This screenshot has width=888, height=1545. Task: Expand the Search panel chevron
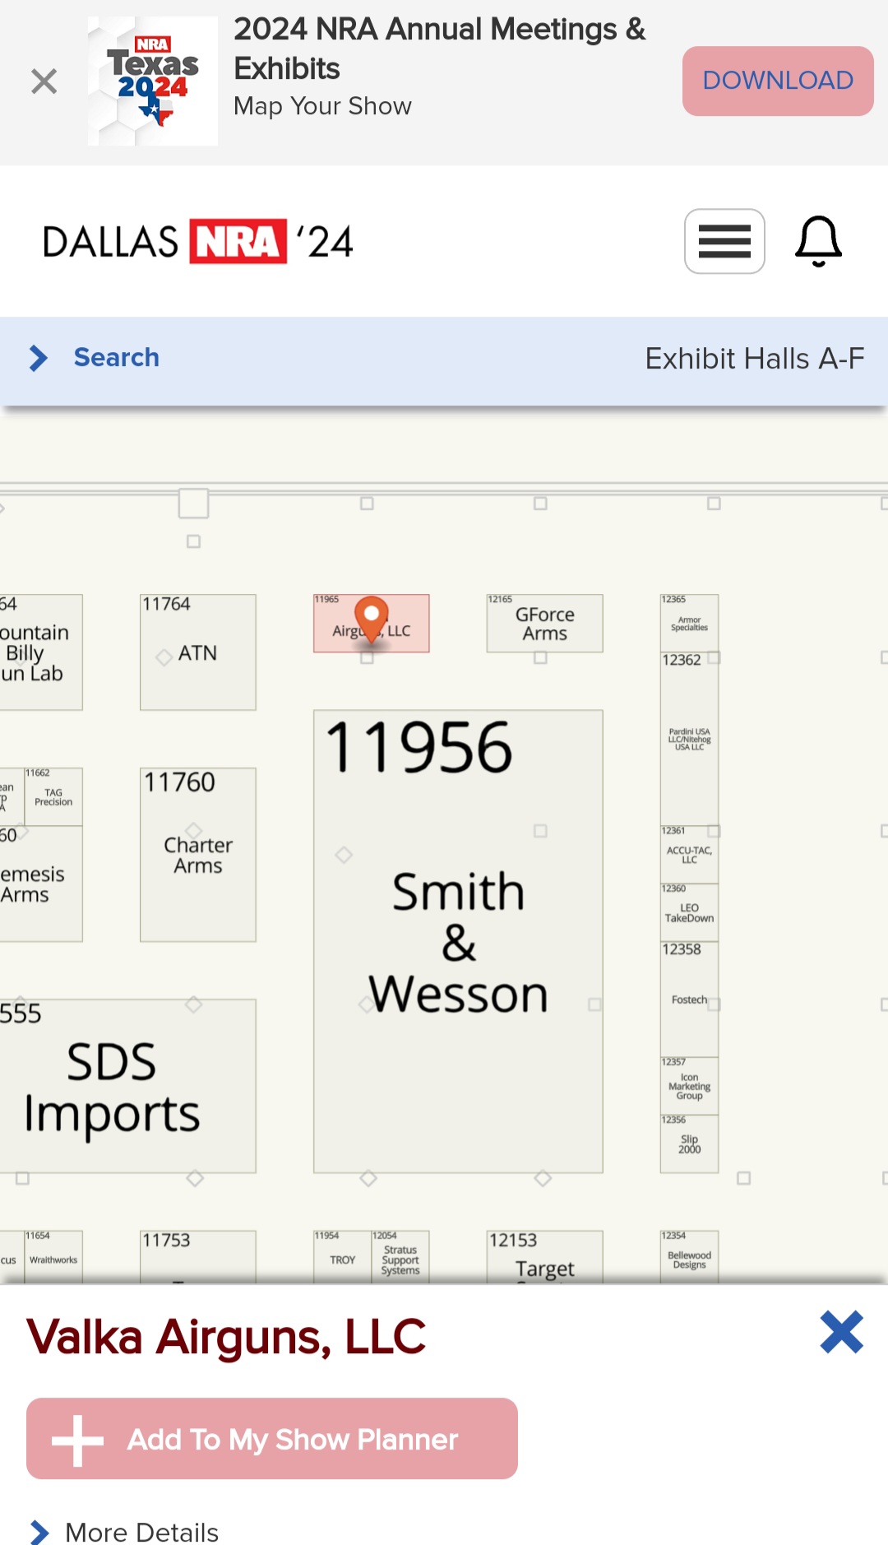click(39, 358)
